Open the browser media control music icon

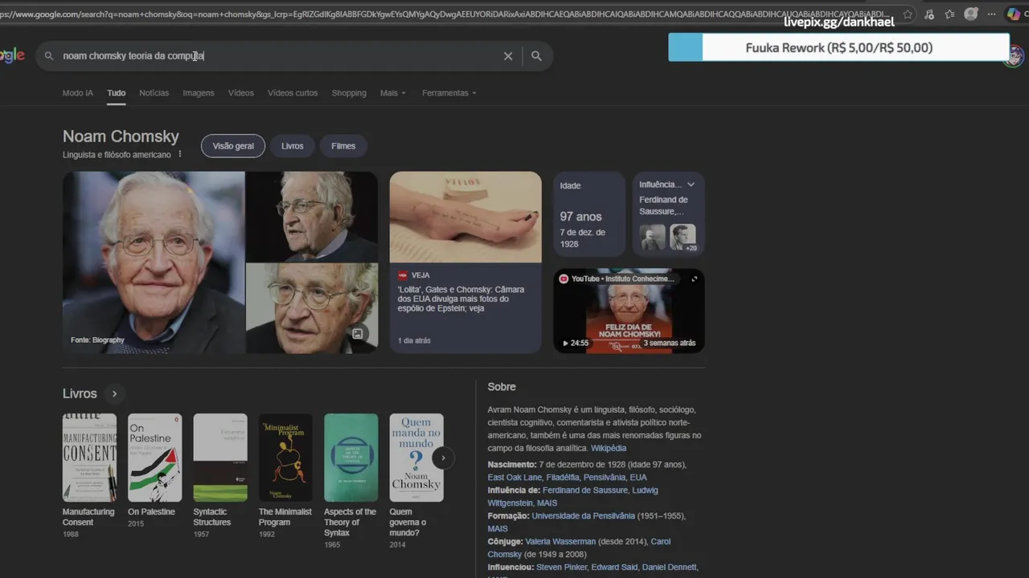(x=929, y=14)
